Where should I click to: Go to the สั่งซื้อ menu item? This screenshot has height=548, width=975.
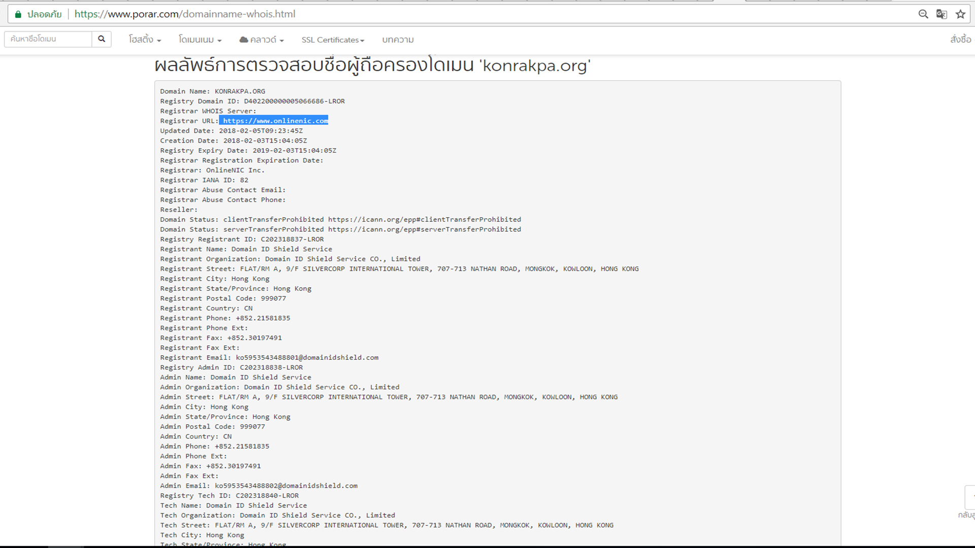960,40
